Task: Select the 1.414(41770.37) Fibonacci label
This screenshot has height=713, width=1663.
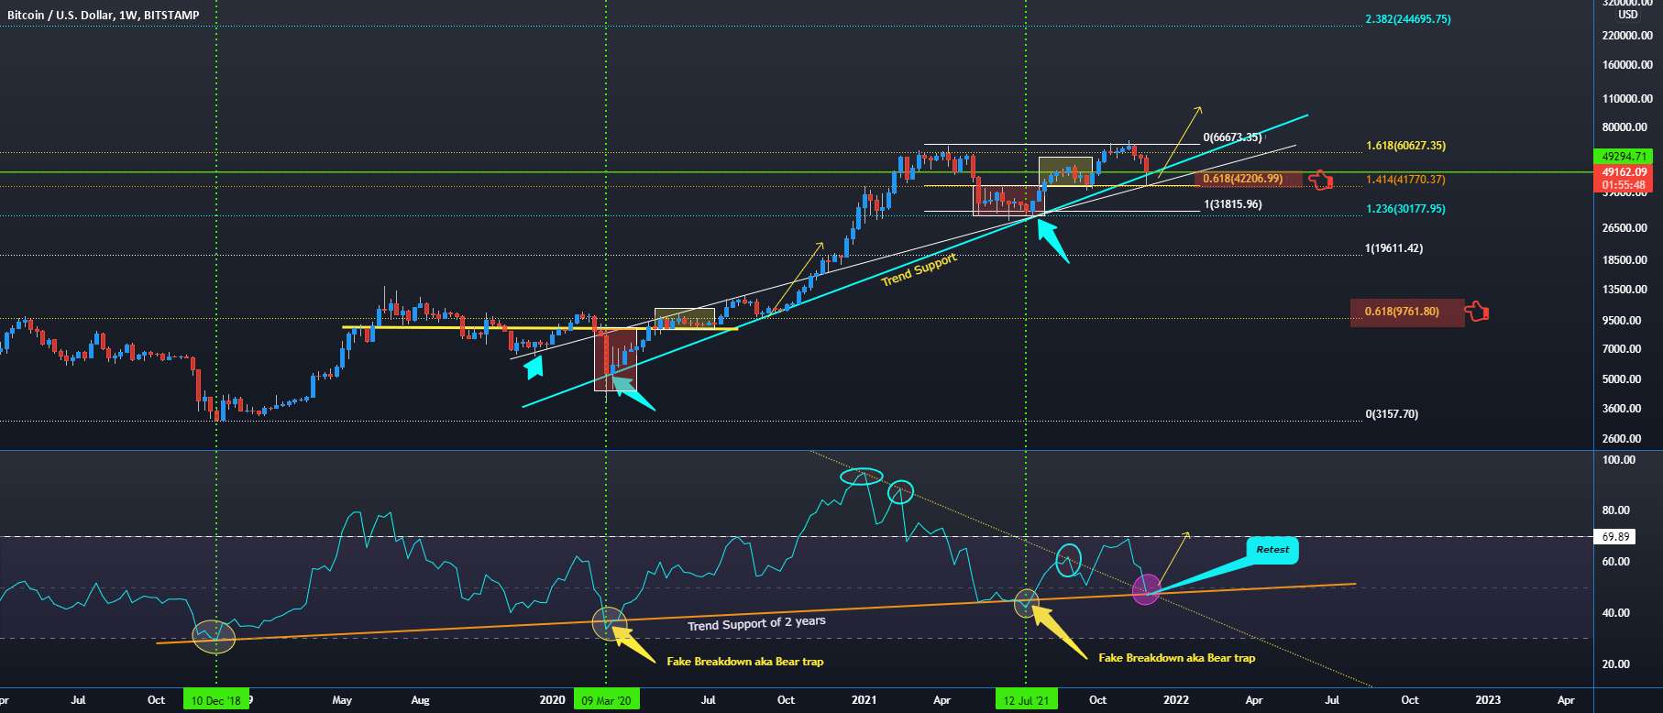Action: click(1405, 180)
